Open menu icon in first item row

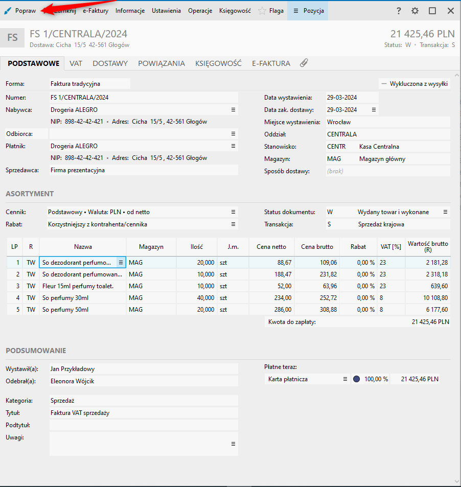[121, 263]
